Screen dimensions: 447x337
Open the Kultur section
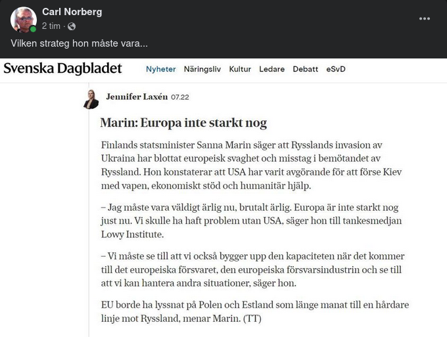pos(240,69)
